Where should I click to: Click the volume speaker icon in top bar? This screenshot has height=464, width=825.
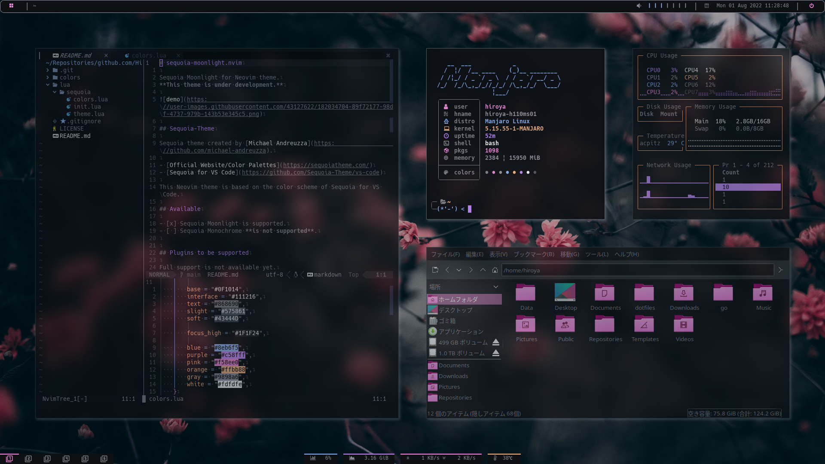tap(639, 6)
